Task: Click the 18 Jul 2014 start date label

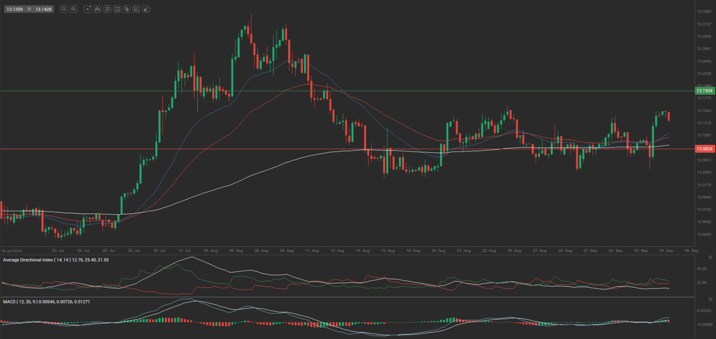Action: coord(11,251)
